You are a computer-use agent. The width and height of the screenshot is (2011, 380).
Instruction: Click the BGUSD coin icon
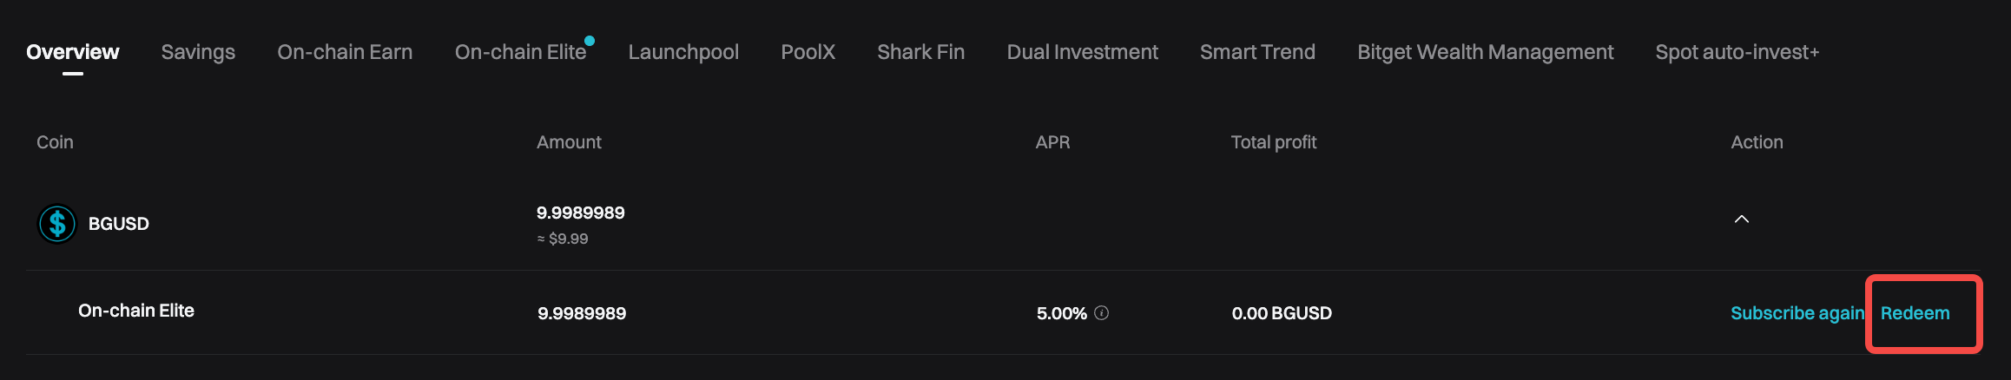click(57, 224)
